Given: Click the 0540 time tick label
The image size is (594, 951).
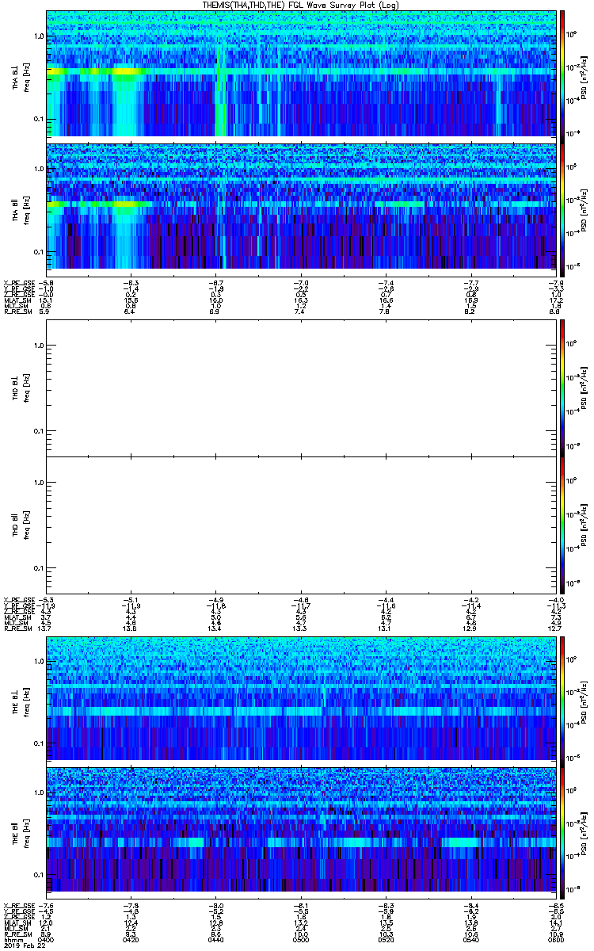Looking at the screenshot, I should 470,940.
